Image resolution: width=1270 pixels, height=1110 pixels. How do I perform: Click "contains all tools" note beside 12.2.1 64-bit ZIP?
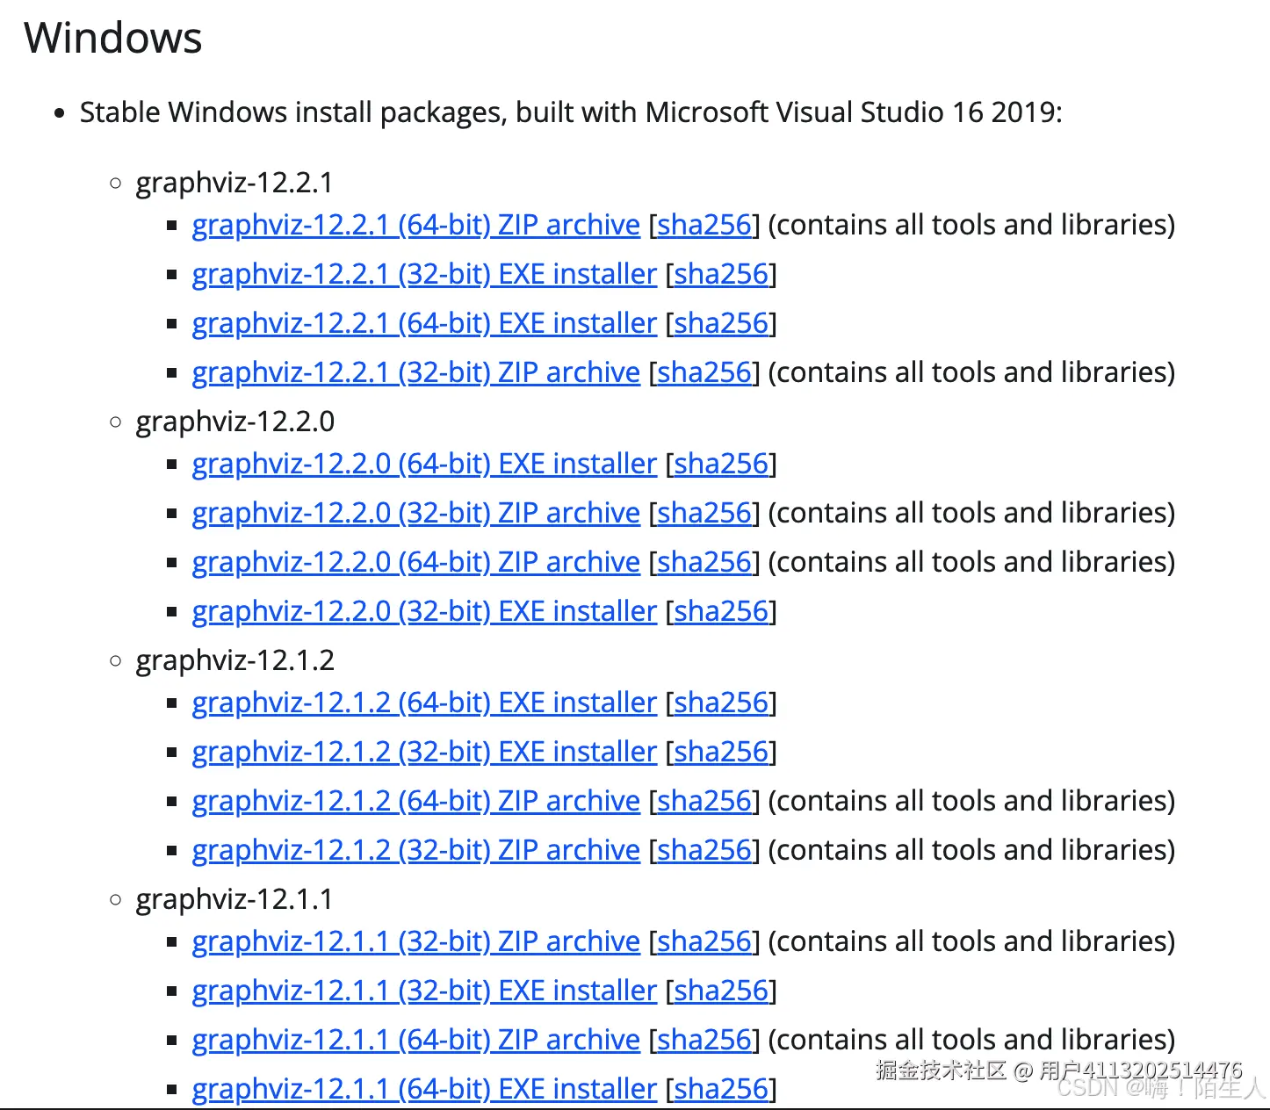tap(971, 225)
